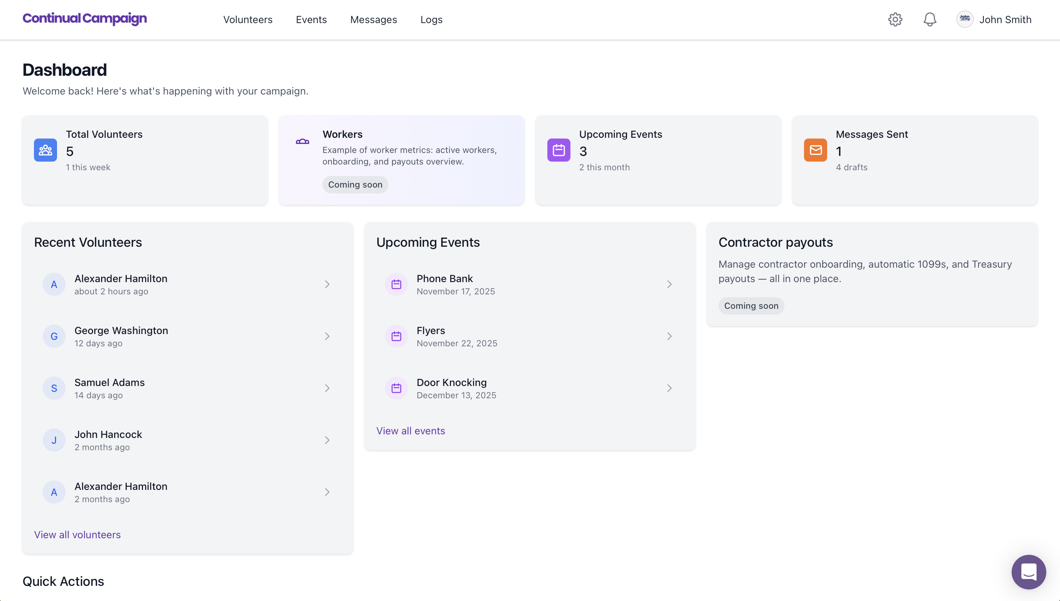This screenshot has height=601, width=1060.
Task: Open the Messages navigation item
Action: [373, 19]
